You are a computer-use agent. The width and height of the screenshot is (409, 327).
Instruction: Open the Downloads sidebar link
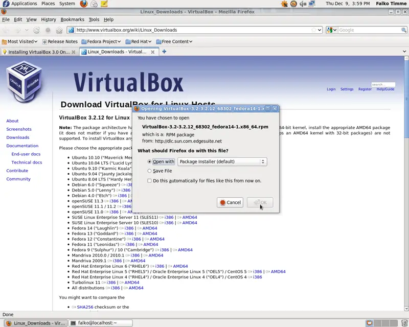[18, 137]
